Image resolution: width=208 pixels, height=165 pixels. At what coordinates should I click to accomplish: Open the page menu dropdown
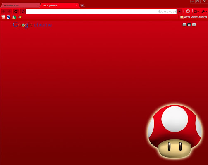[x=196, y=12]
